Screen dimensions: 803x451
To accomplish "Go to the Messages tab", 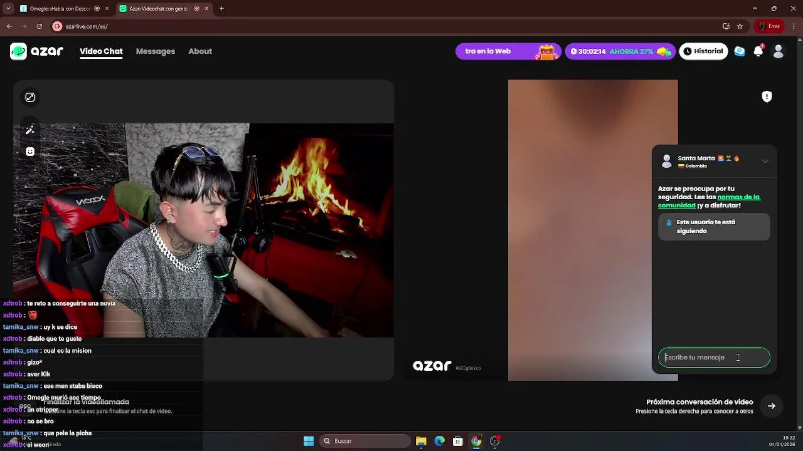I will pos(156,51).
